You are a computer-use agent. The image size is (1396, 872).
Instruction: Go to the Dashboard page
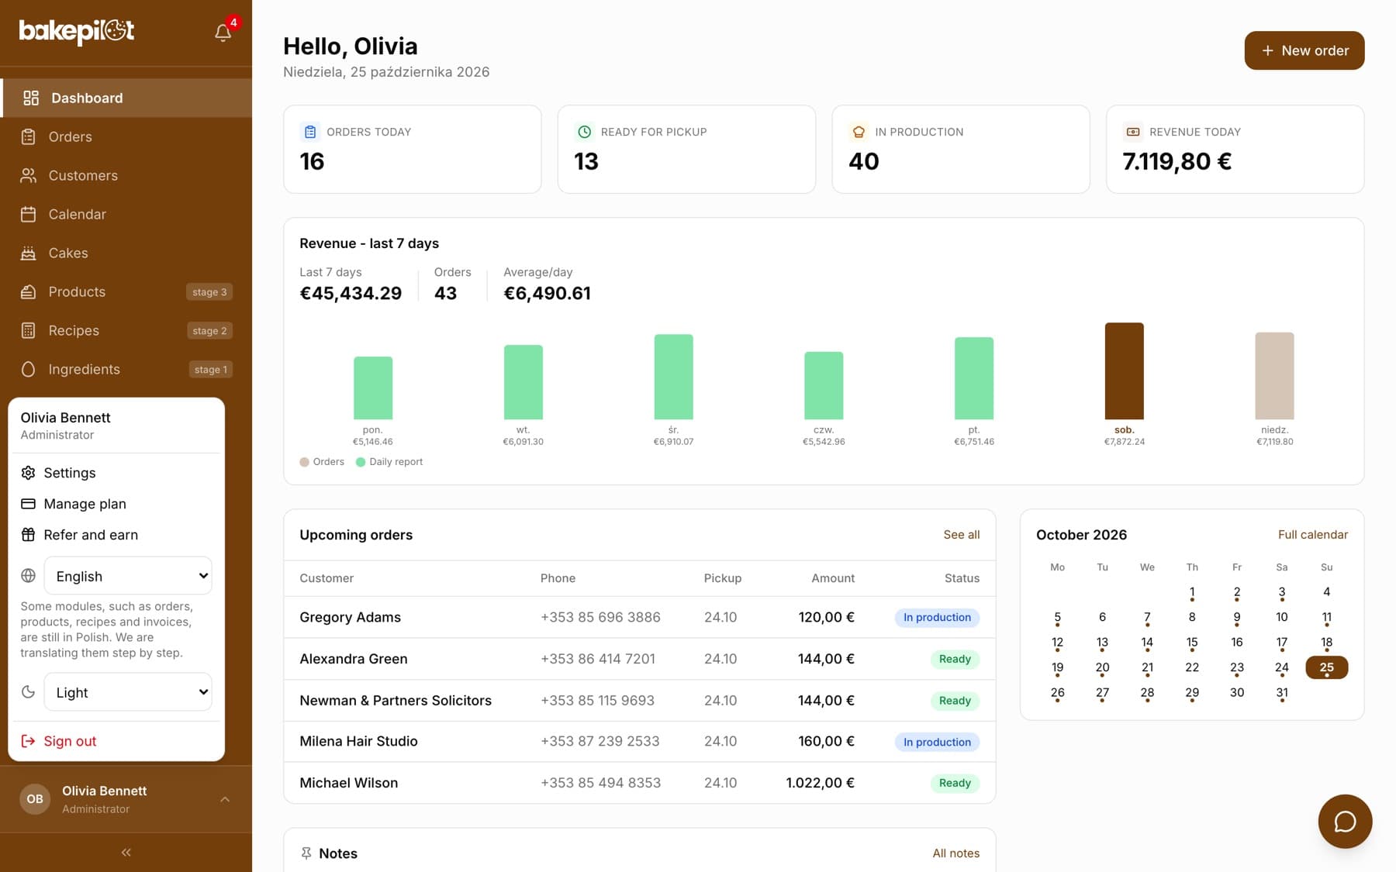126,98
